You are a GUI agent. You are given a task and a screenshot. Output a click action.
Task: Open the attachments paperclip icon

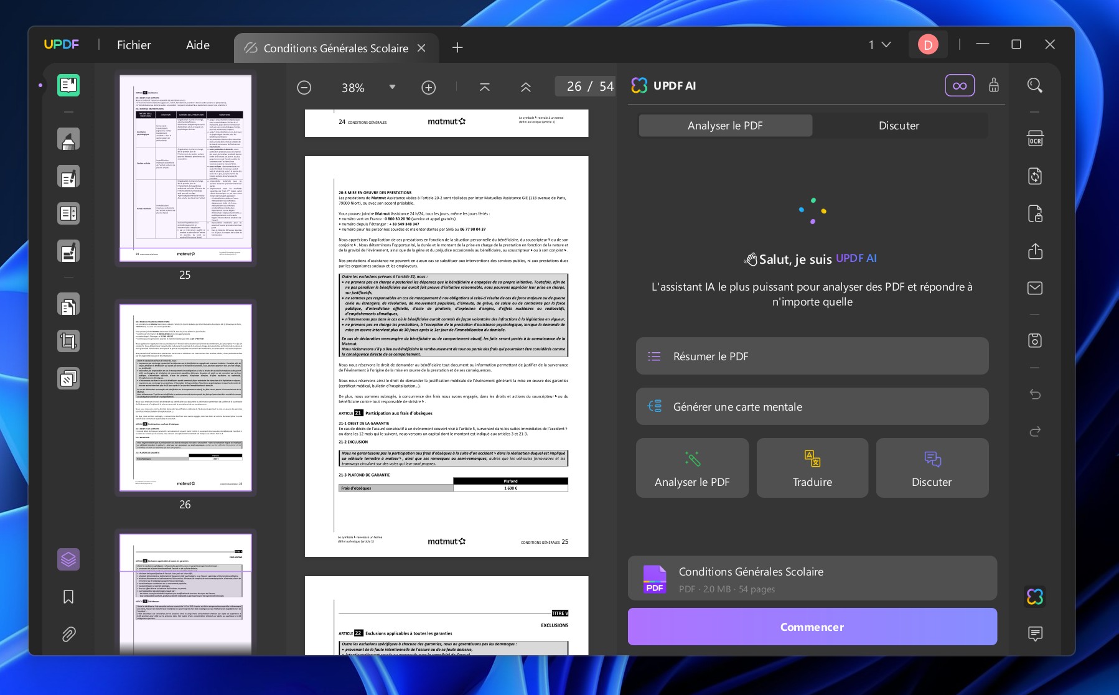pos(68,634)
